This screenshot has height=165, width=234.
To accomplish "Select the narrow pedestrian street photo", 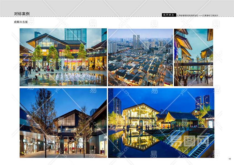I will [193, 57].
